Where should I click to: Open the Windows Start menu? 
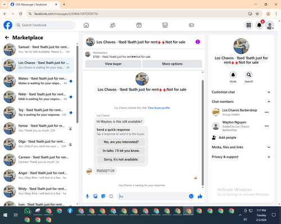pyautogui.click(x=5, y=215)
